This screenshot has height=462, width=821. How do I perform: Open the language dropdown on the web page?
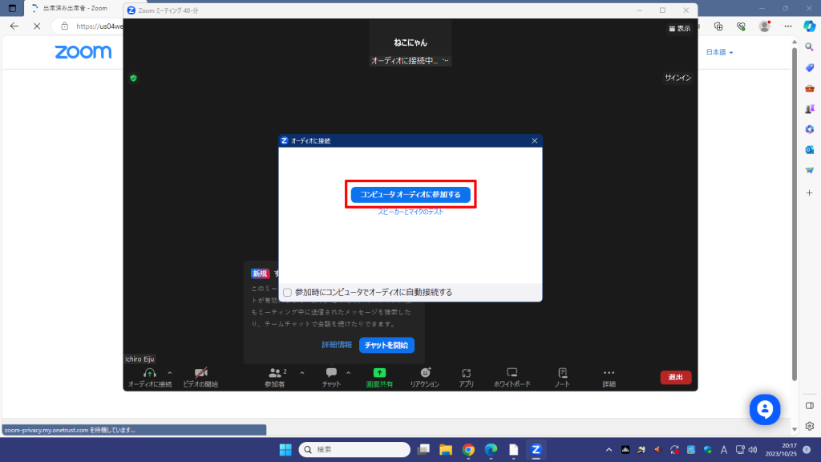coord(719,52)
